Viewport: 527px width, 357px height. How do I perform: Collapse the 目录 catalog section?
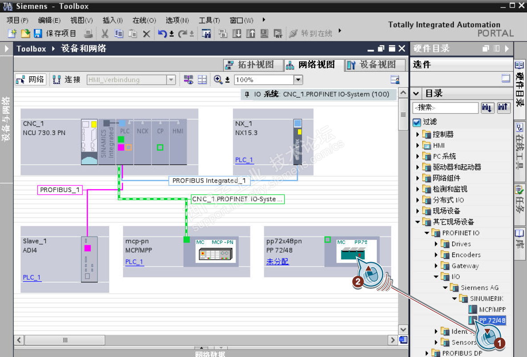(x=416, y=94)
